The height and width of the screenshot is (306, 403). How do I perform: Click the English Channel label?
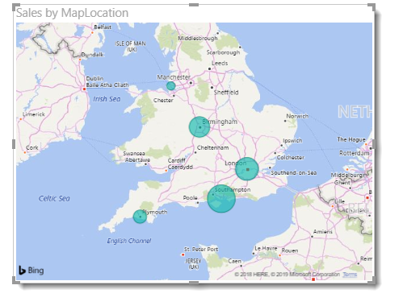tap(129, 241)
